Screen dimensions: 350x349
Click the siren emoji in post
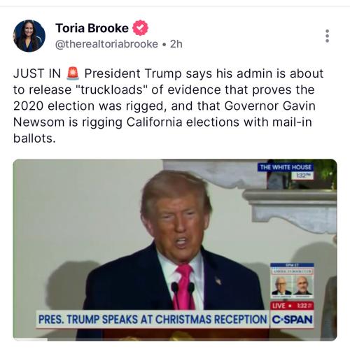73,73
